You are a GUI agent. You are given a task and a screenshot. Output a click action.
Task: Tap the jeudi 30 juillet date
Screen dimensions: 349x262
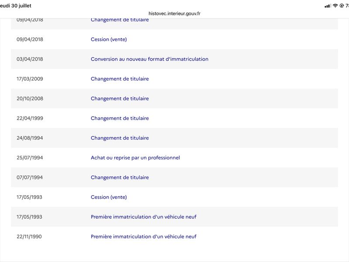16,6
